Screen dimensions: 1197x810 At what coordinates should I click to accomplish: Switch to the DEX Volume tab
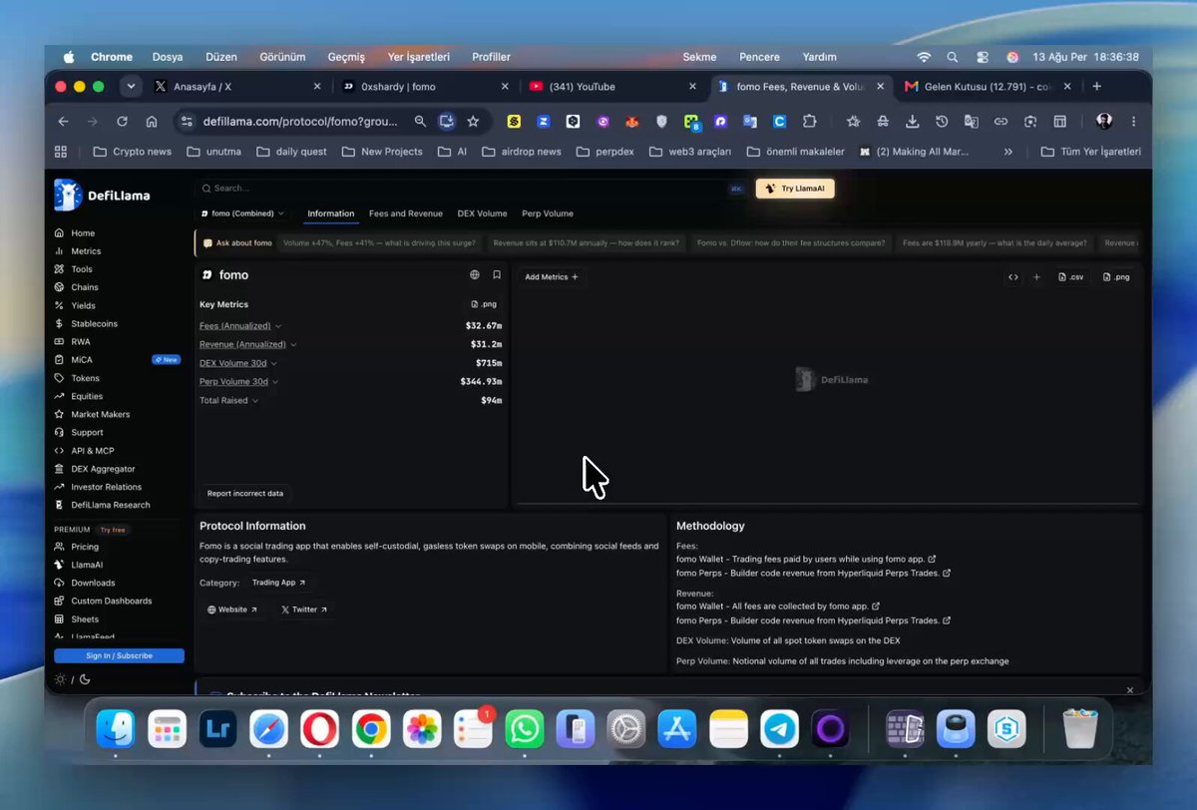pyautogui.click(x=483, y=213)
